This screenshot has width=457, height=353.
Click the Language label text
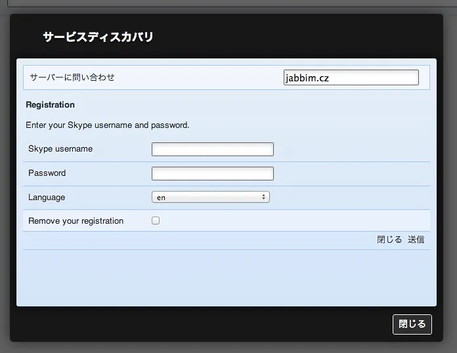[x=47, y=197]
